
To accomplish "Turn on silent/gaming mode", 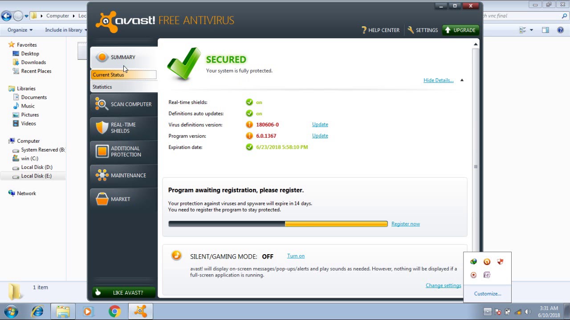I will click(x=296, y=256).
